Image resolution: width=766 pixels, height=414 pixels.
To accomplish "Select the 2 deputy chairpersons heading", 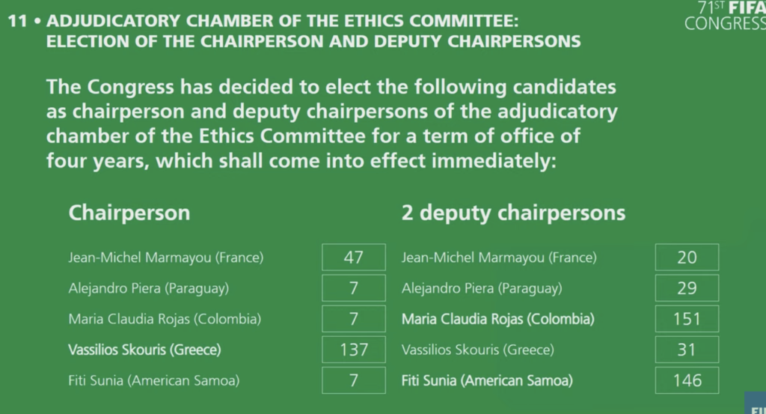I will pyautogui.click(x=513, y=213).
